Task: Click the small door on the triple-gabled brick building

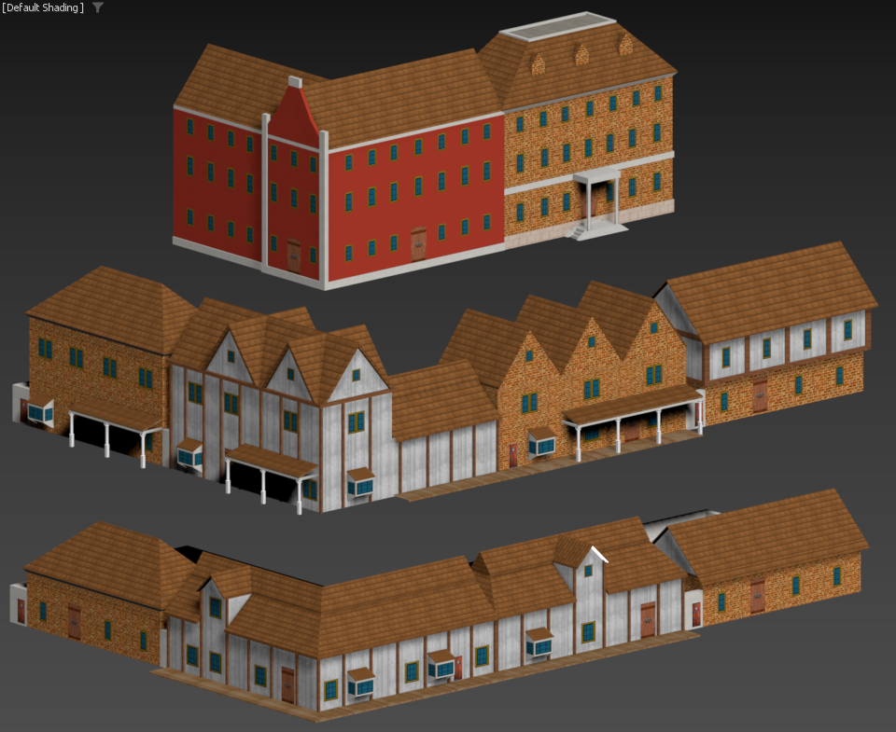Action: coord(513,456)
